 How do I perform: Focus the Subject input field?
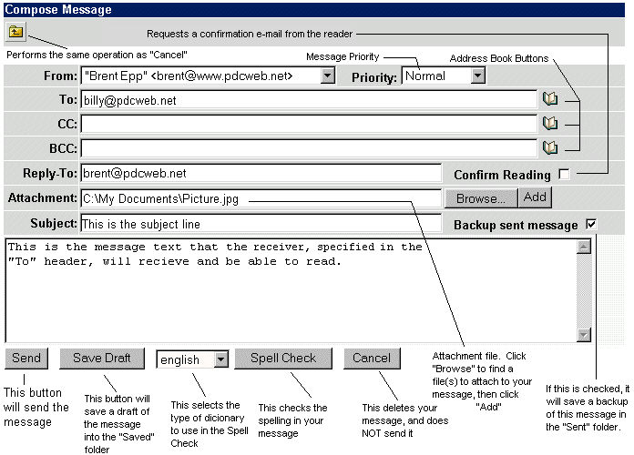point(261,224)
